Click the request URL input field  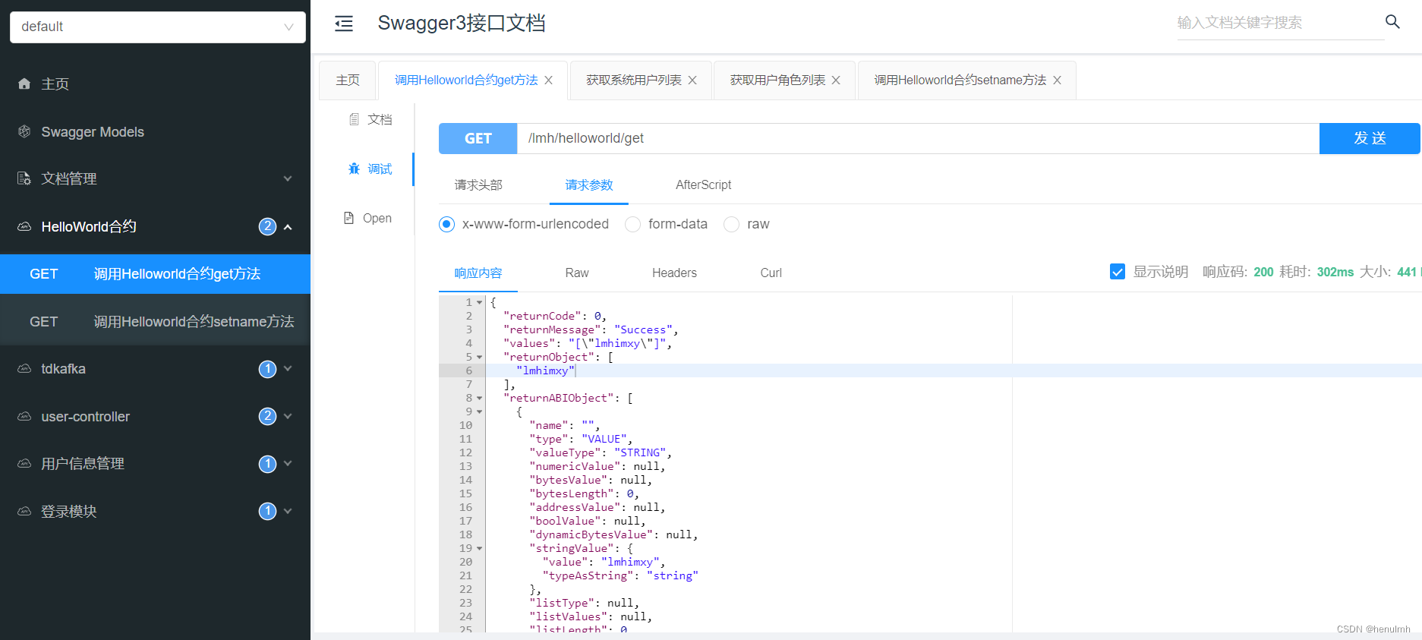919,138
